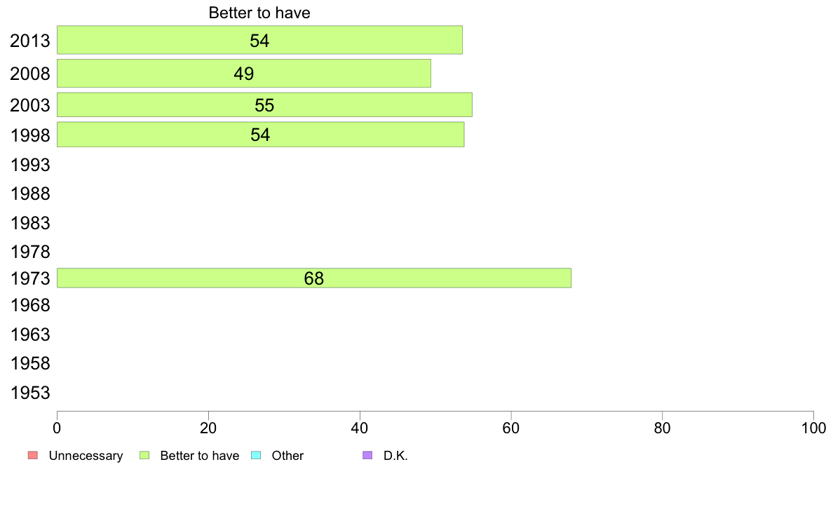This screenshot has height=516, width=833.
Task: Click the 100 tick on x-axis
Action: [x=813, y=428]
